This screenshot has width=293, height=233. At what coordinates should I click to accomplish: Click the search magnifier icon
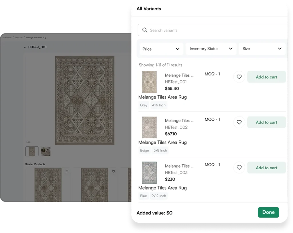tap(145, 30)
